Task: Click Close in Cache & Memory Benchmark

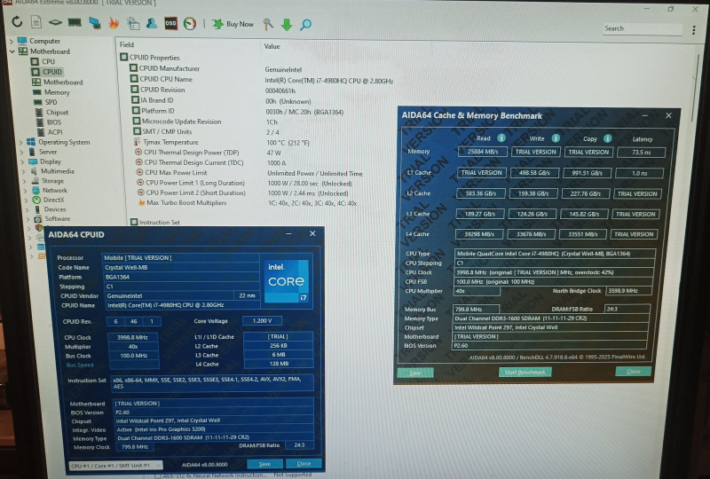Action: 634,372
